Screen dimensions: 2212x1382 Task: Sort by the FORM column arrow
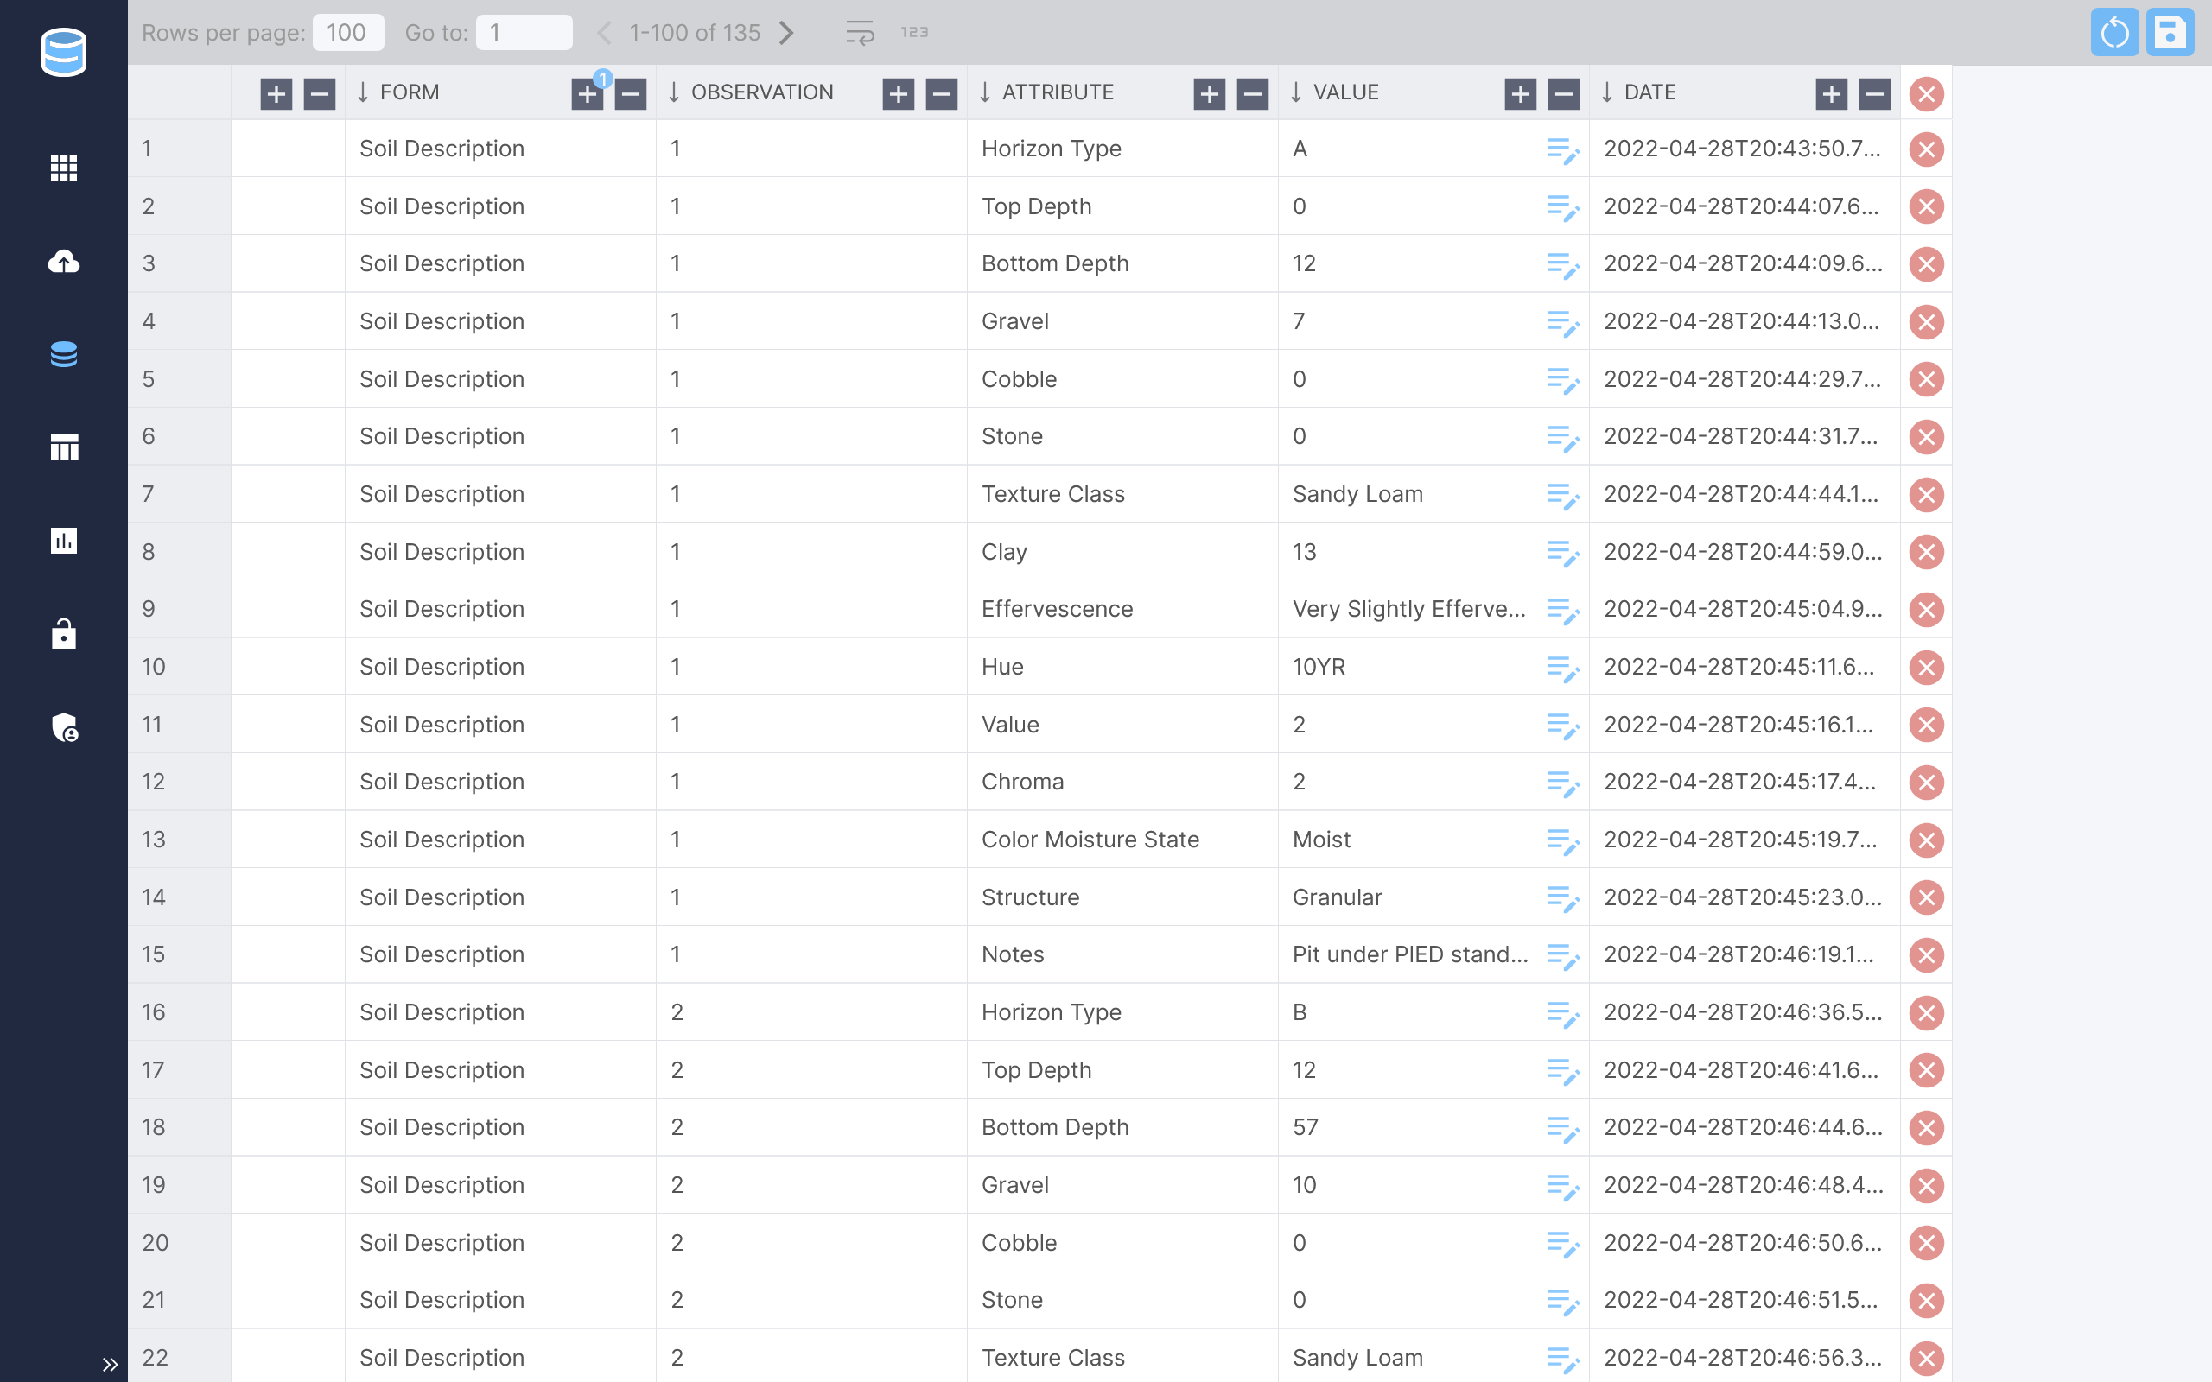click(363, 92)
